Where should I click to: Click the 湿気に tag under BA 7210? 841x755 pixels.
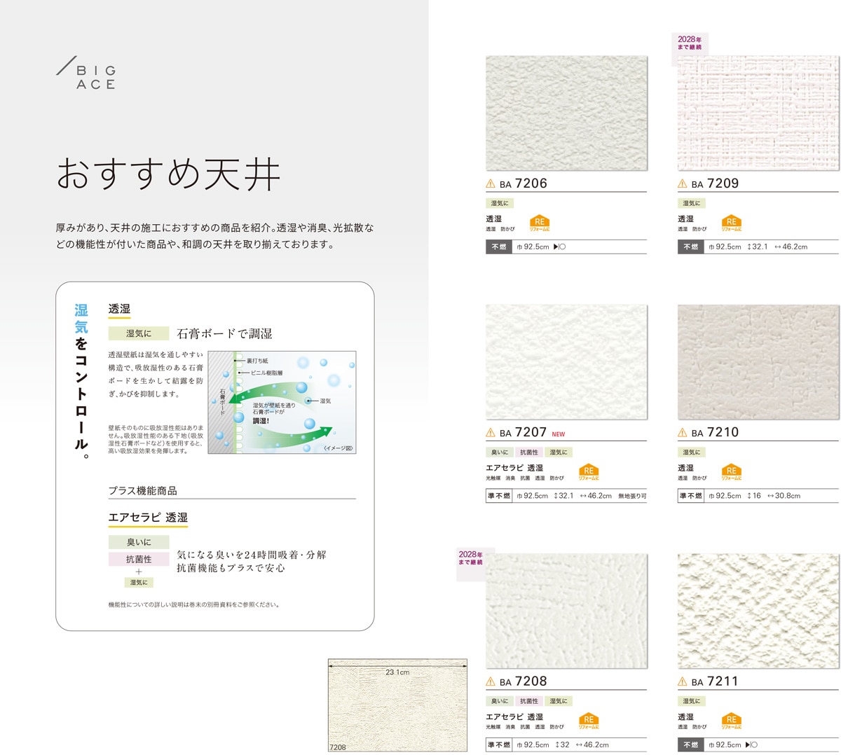click(x=691, y=452)
